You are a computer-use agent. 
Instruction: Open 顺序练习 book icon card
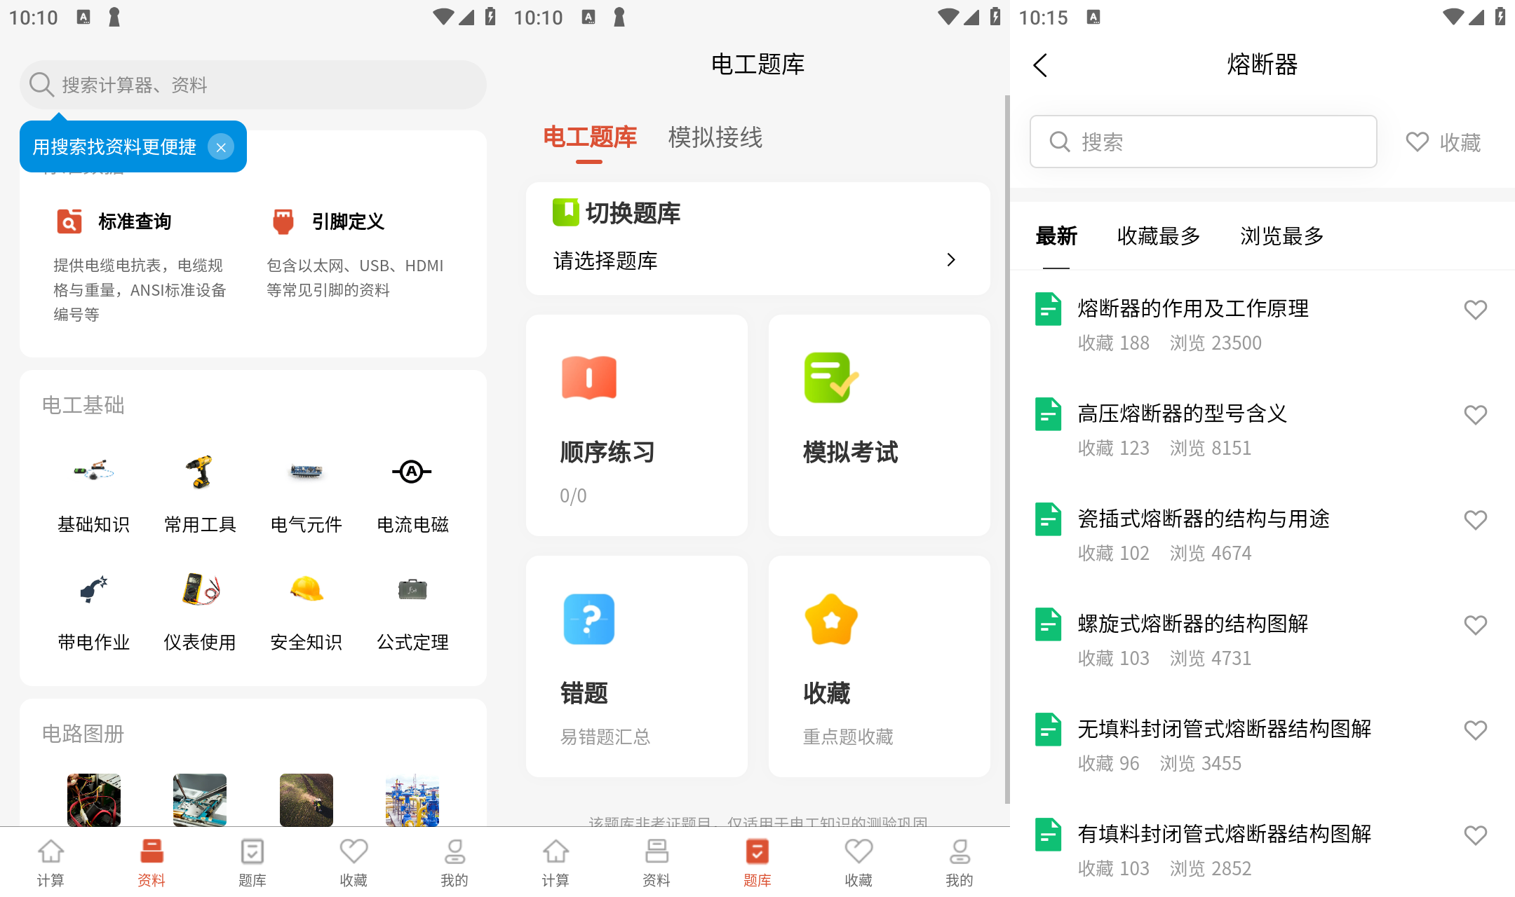pos(588,378)
